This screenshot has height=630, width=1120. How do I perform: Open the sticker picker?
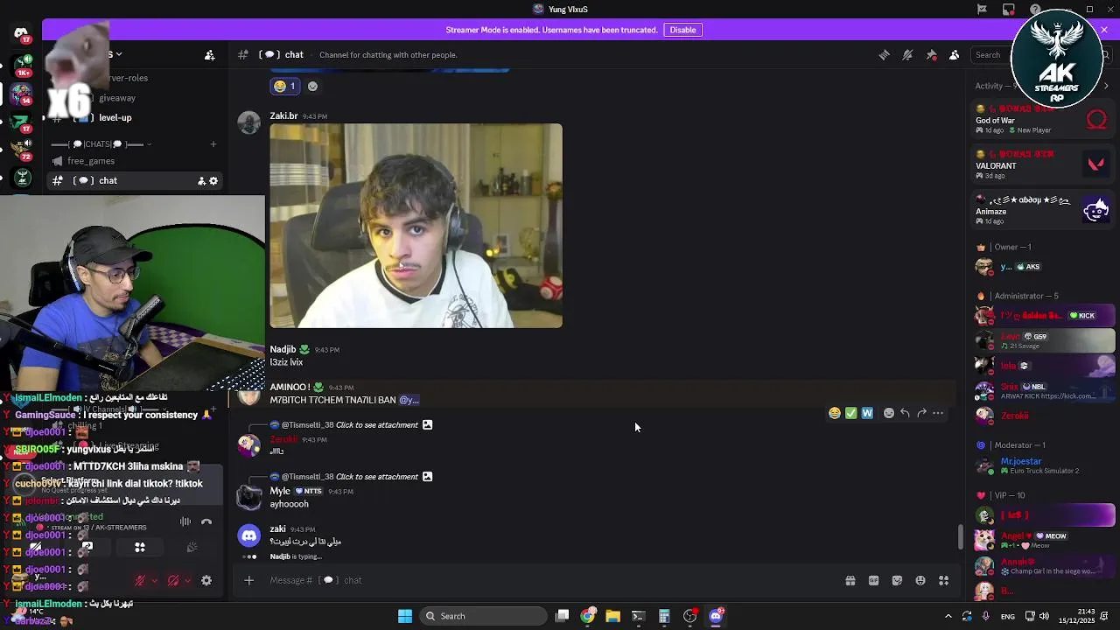point(897,580)
